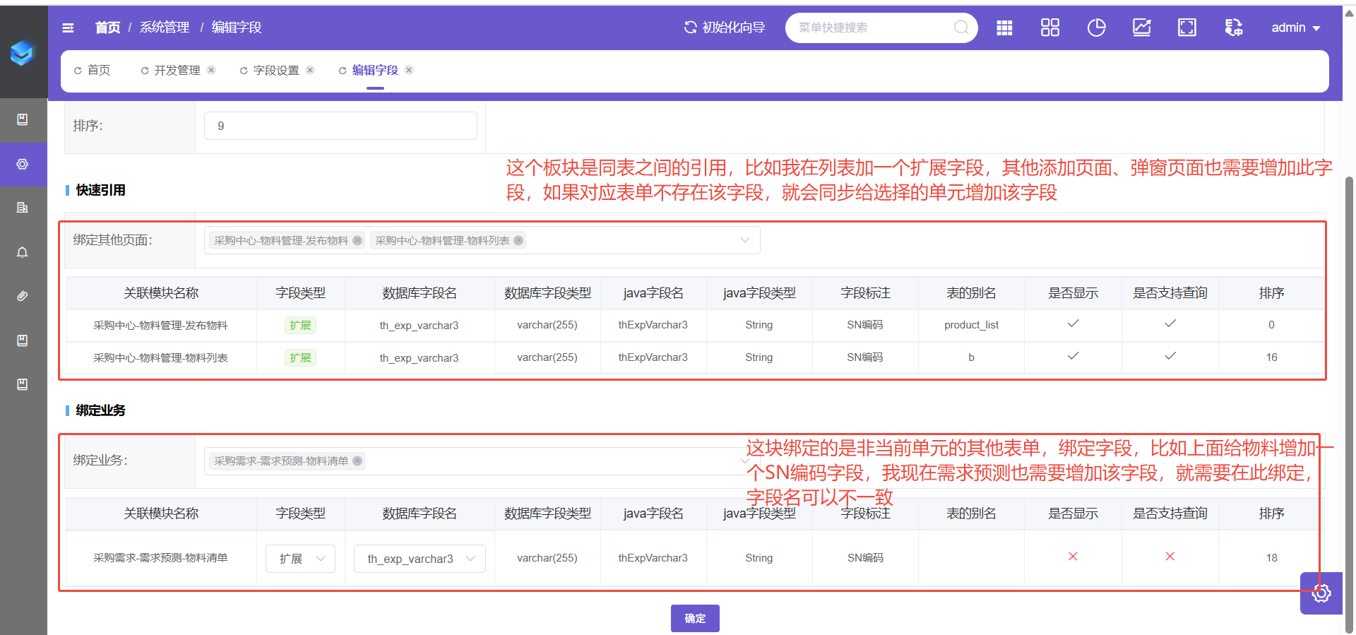The height and width of the screenshot is (635, 1356).
Task: Click the sidebar building icon
Action: 23,208
